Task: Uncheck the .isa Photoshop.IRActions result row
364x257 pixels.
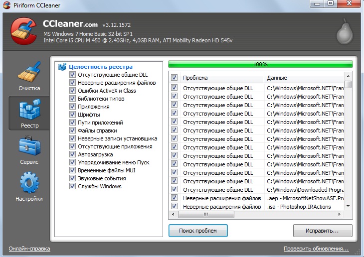Action: coord(174,206)
